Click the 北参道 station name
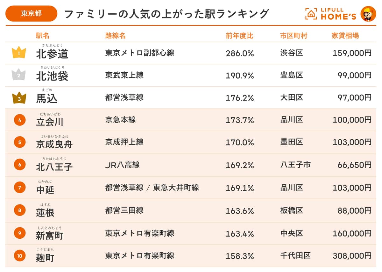 (52, 54)
